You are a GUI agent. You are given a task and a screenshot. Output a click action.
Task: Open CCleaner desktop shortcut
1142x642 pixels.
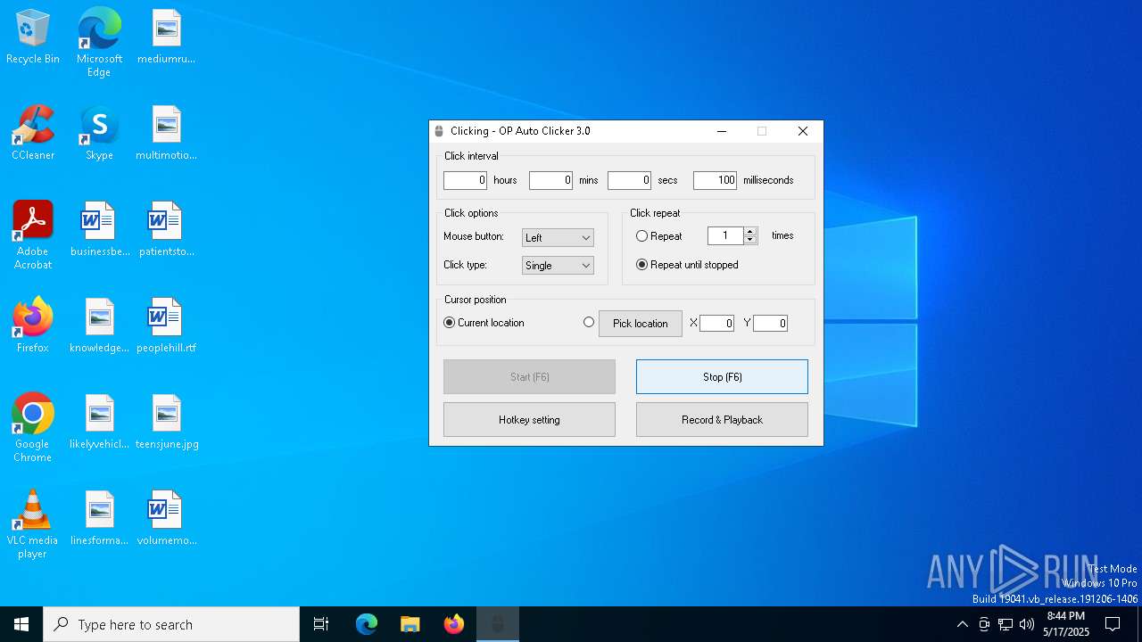(33, 134)
